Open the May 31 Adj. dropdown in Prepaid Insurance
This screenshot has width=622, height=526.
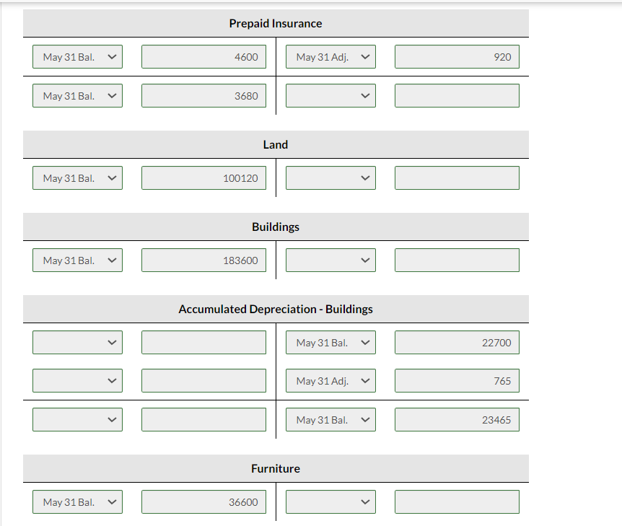point(330,56)
